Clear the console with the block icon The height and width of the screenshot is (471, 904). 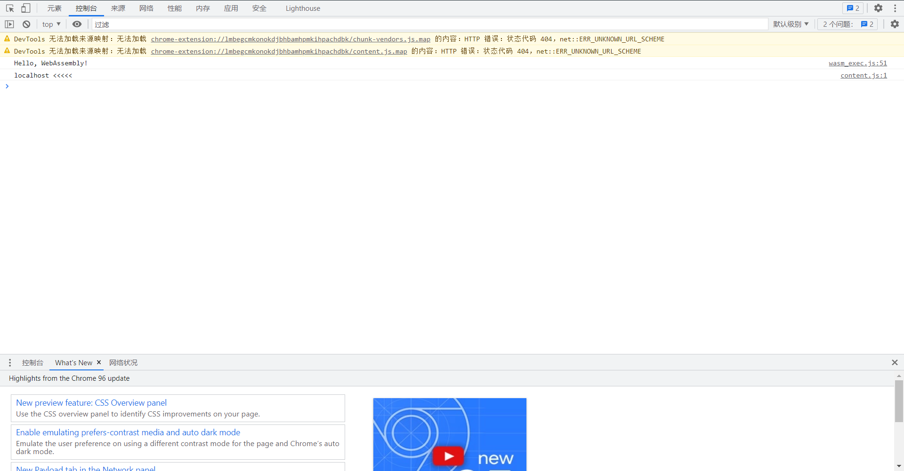click(26, 24)
